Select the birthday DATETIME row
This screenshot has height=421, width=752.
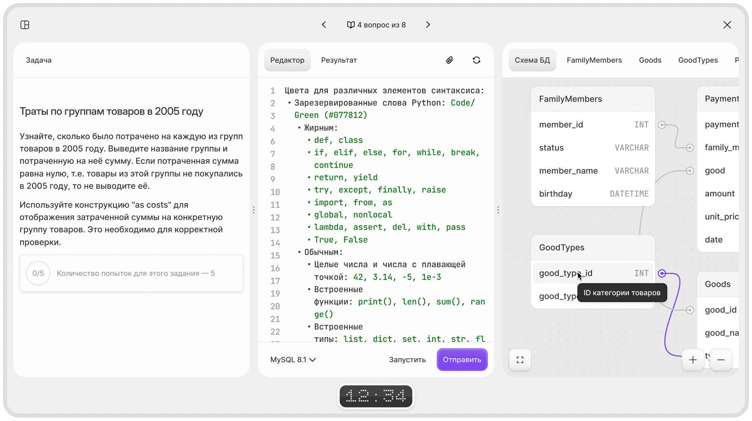point(593,194)
